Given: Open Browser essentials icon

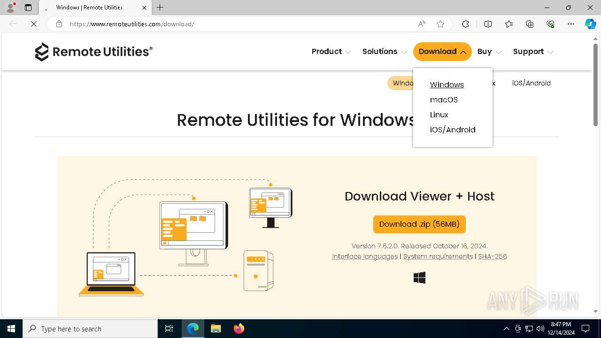Looking at the screenshot, I should coord(550,24).
